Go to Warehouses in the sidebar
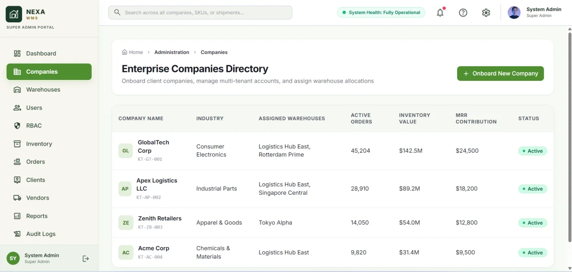The height and width of the screenshot is (272, 572). 49,90
